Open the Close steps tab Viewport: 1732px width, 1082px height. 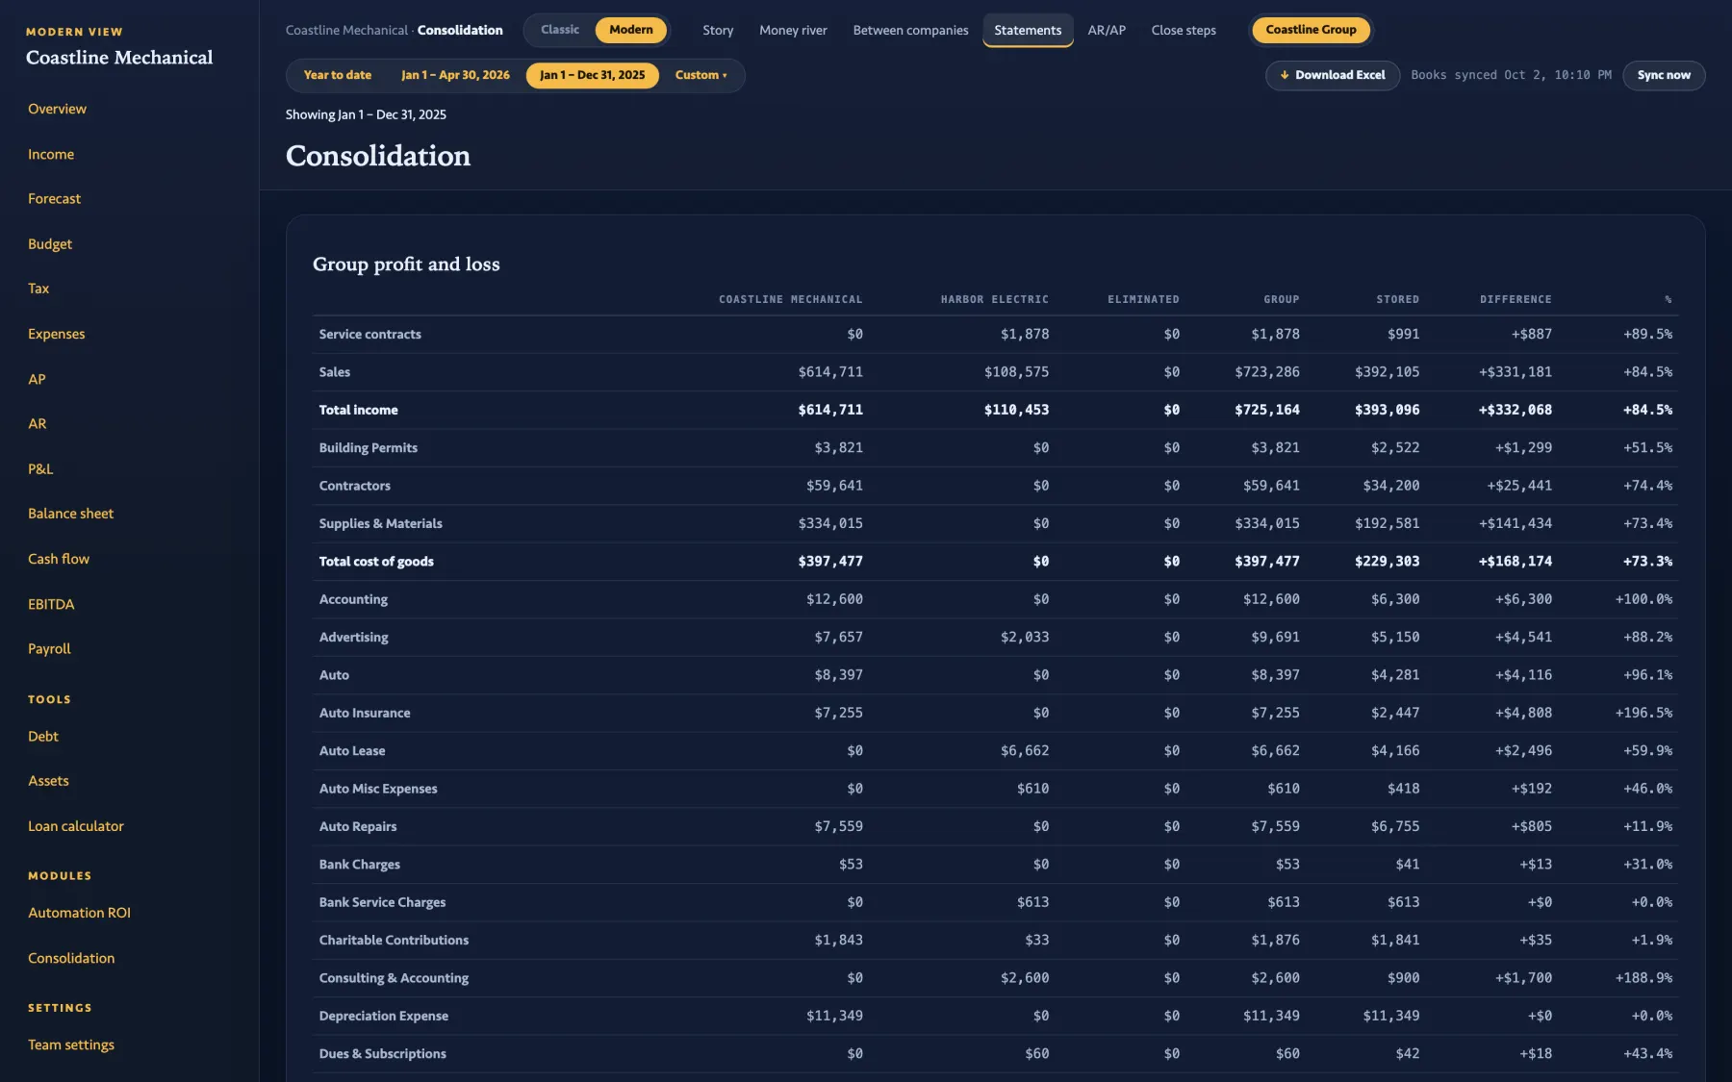1184,30
